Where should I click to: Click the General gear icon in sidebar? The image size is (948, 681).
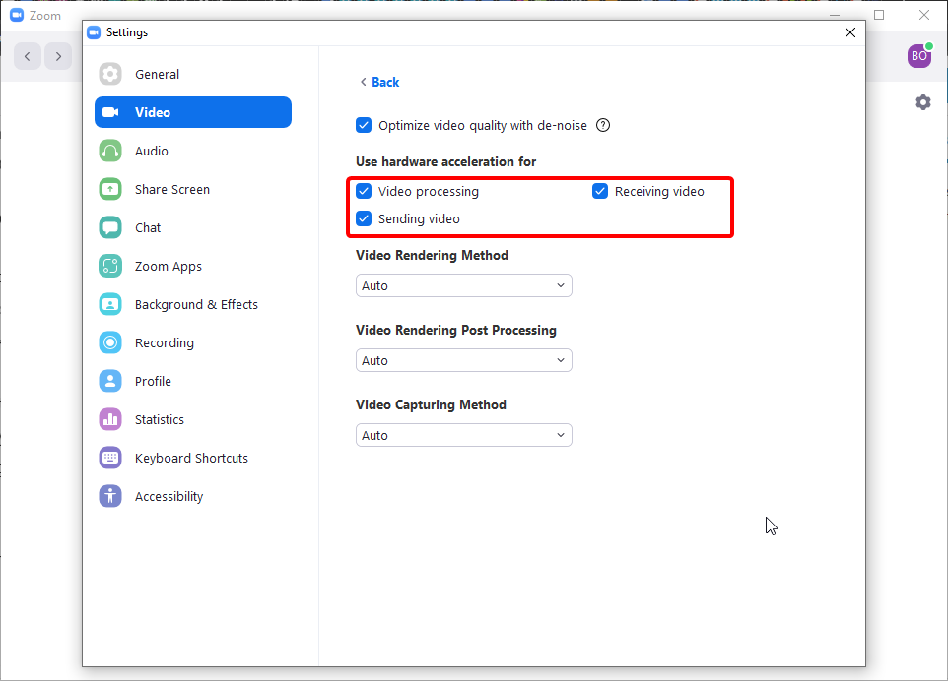[110, 74]
